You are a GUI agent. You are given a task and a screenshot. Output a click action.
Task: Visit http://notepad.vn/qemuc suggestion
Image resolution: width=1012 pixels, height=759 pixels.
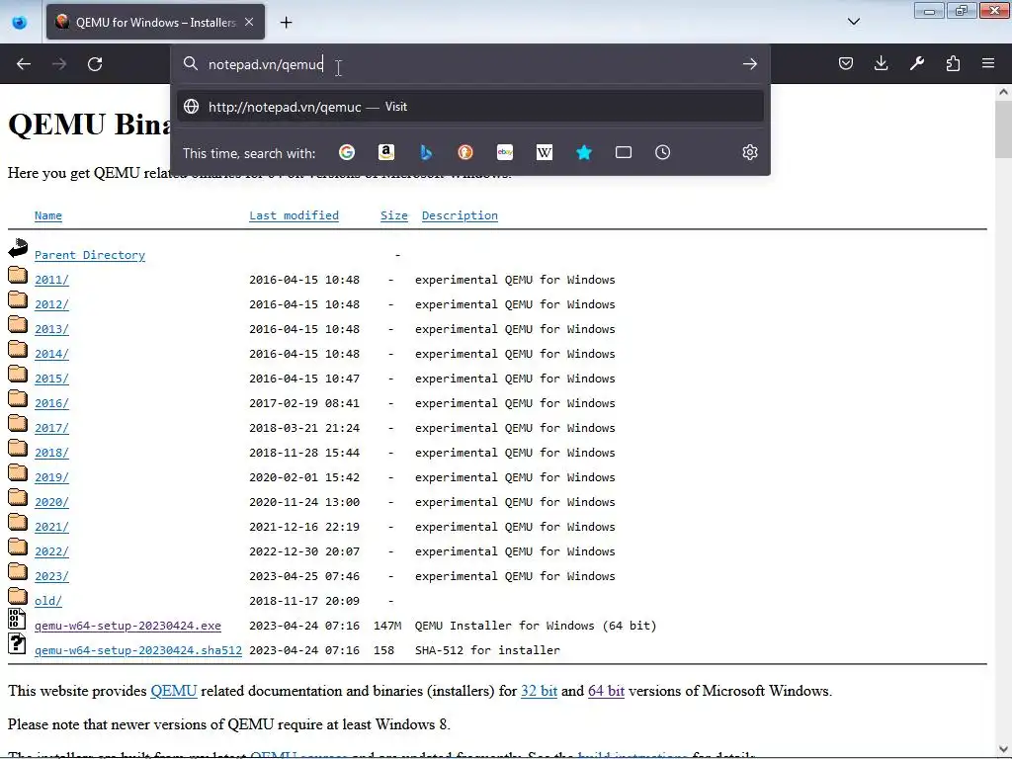coord(469,107)
